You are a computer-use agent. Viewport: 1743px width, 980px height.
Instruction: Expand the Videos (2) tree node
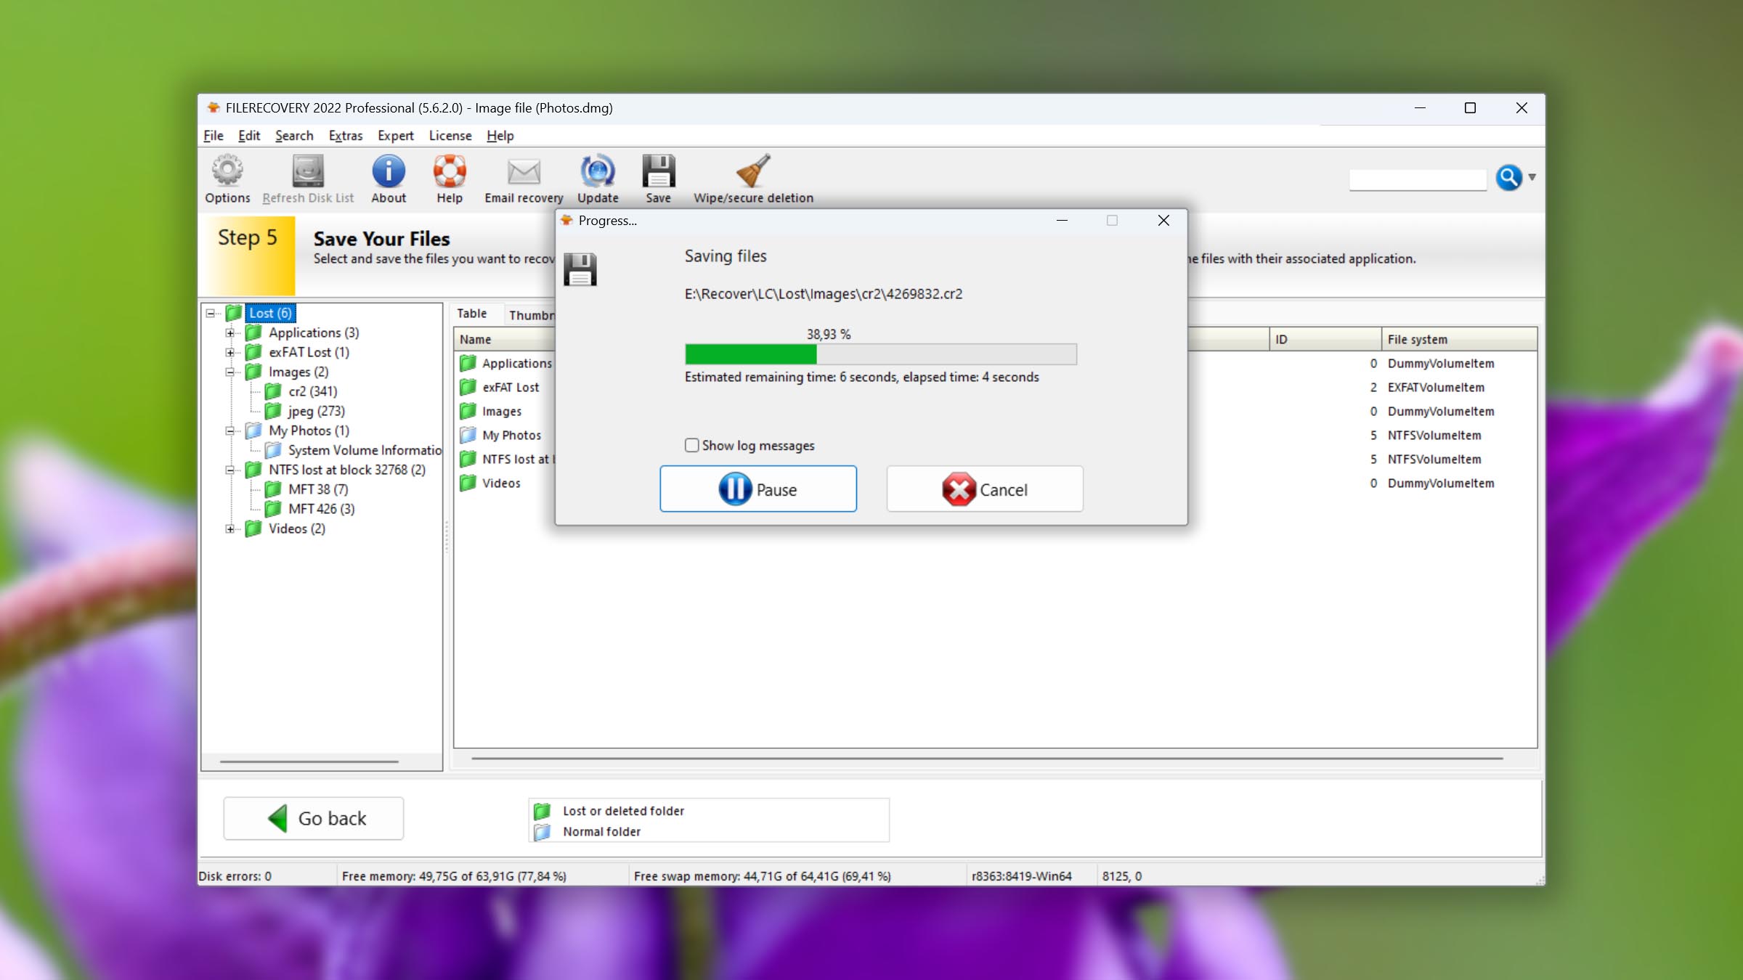coord(230,528)
